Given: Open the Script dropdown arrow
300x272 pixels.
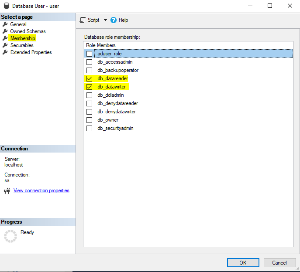Looking at the screenshot, I should (x=105, y=20).
